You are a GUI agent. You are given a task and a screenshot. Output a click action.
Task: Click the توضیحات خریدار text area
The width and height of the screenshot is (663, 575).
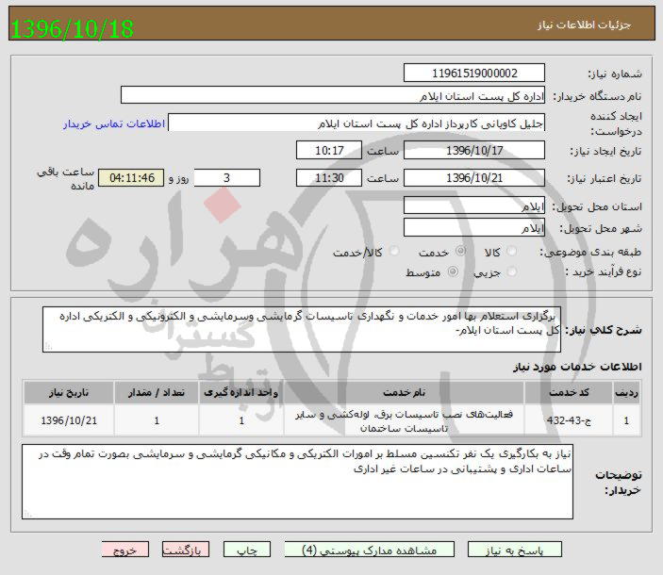(x=298, y=482)
